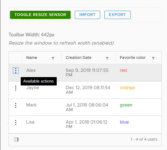Open actions menu for Alex row
Image resolution: width=167 pixels, height=150 pixels.
tap(16, 71)
